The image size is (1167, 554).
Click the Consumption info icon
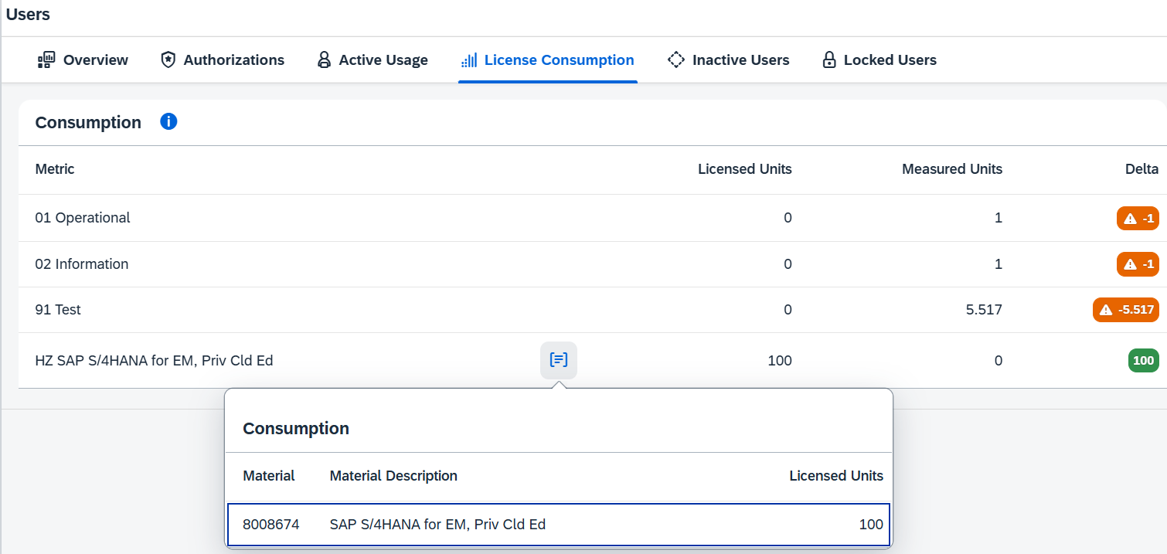[168, 121]
